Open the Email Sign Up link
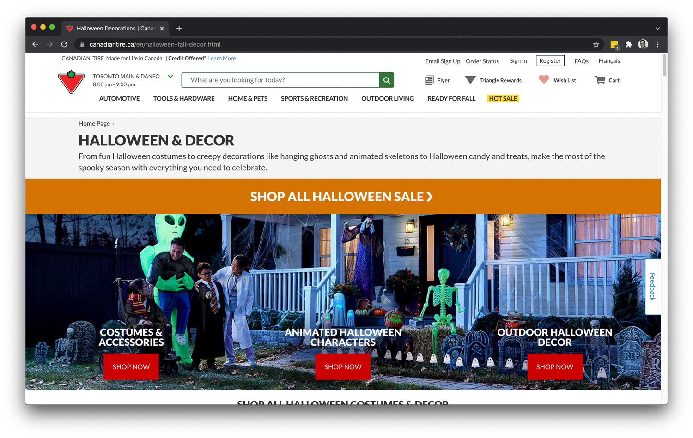Viewport: 693px width, 438px height. (443, 61)
